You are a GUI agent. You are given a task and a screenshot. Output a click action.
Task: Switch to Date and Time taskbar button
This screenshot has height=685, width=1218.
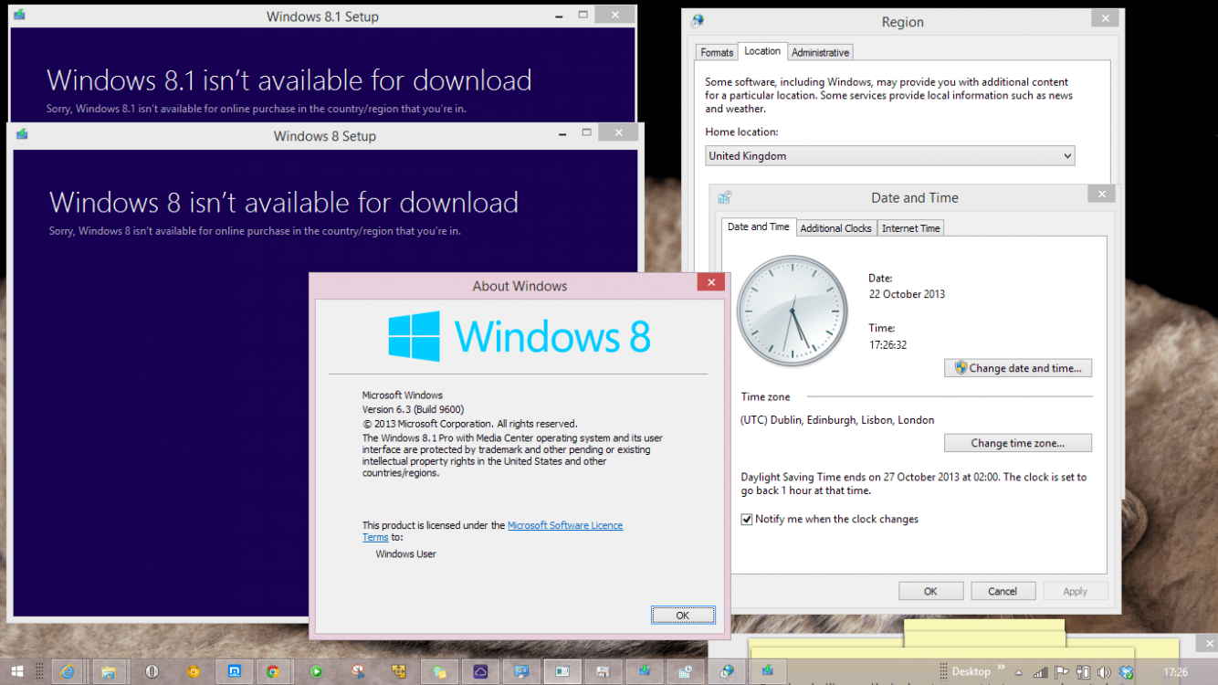[x=685, y=671]
